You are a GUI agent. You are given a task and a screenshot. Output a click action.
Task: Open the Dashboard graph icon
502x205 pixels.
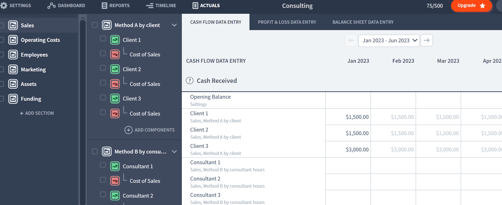coord(51,6)
